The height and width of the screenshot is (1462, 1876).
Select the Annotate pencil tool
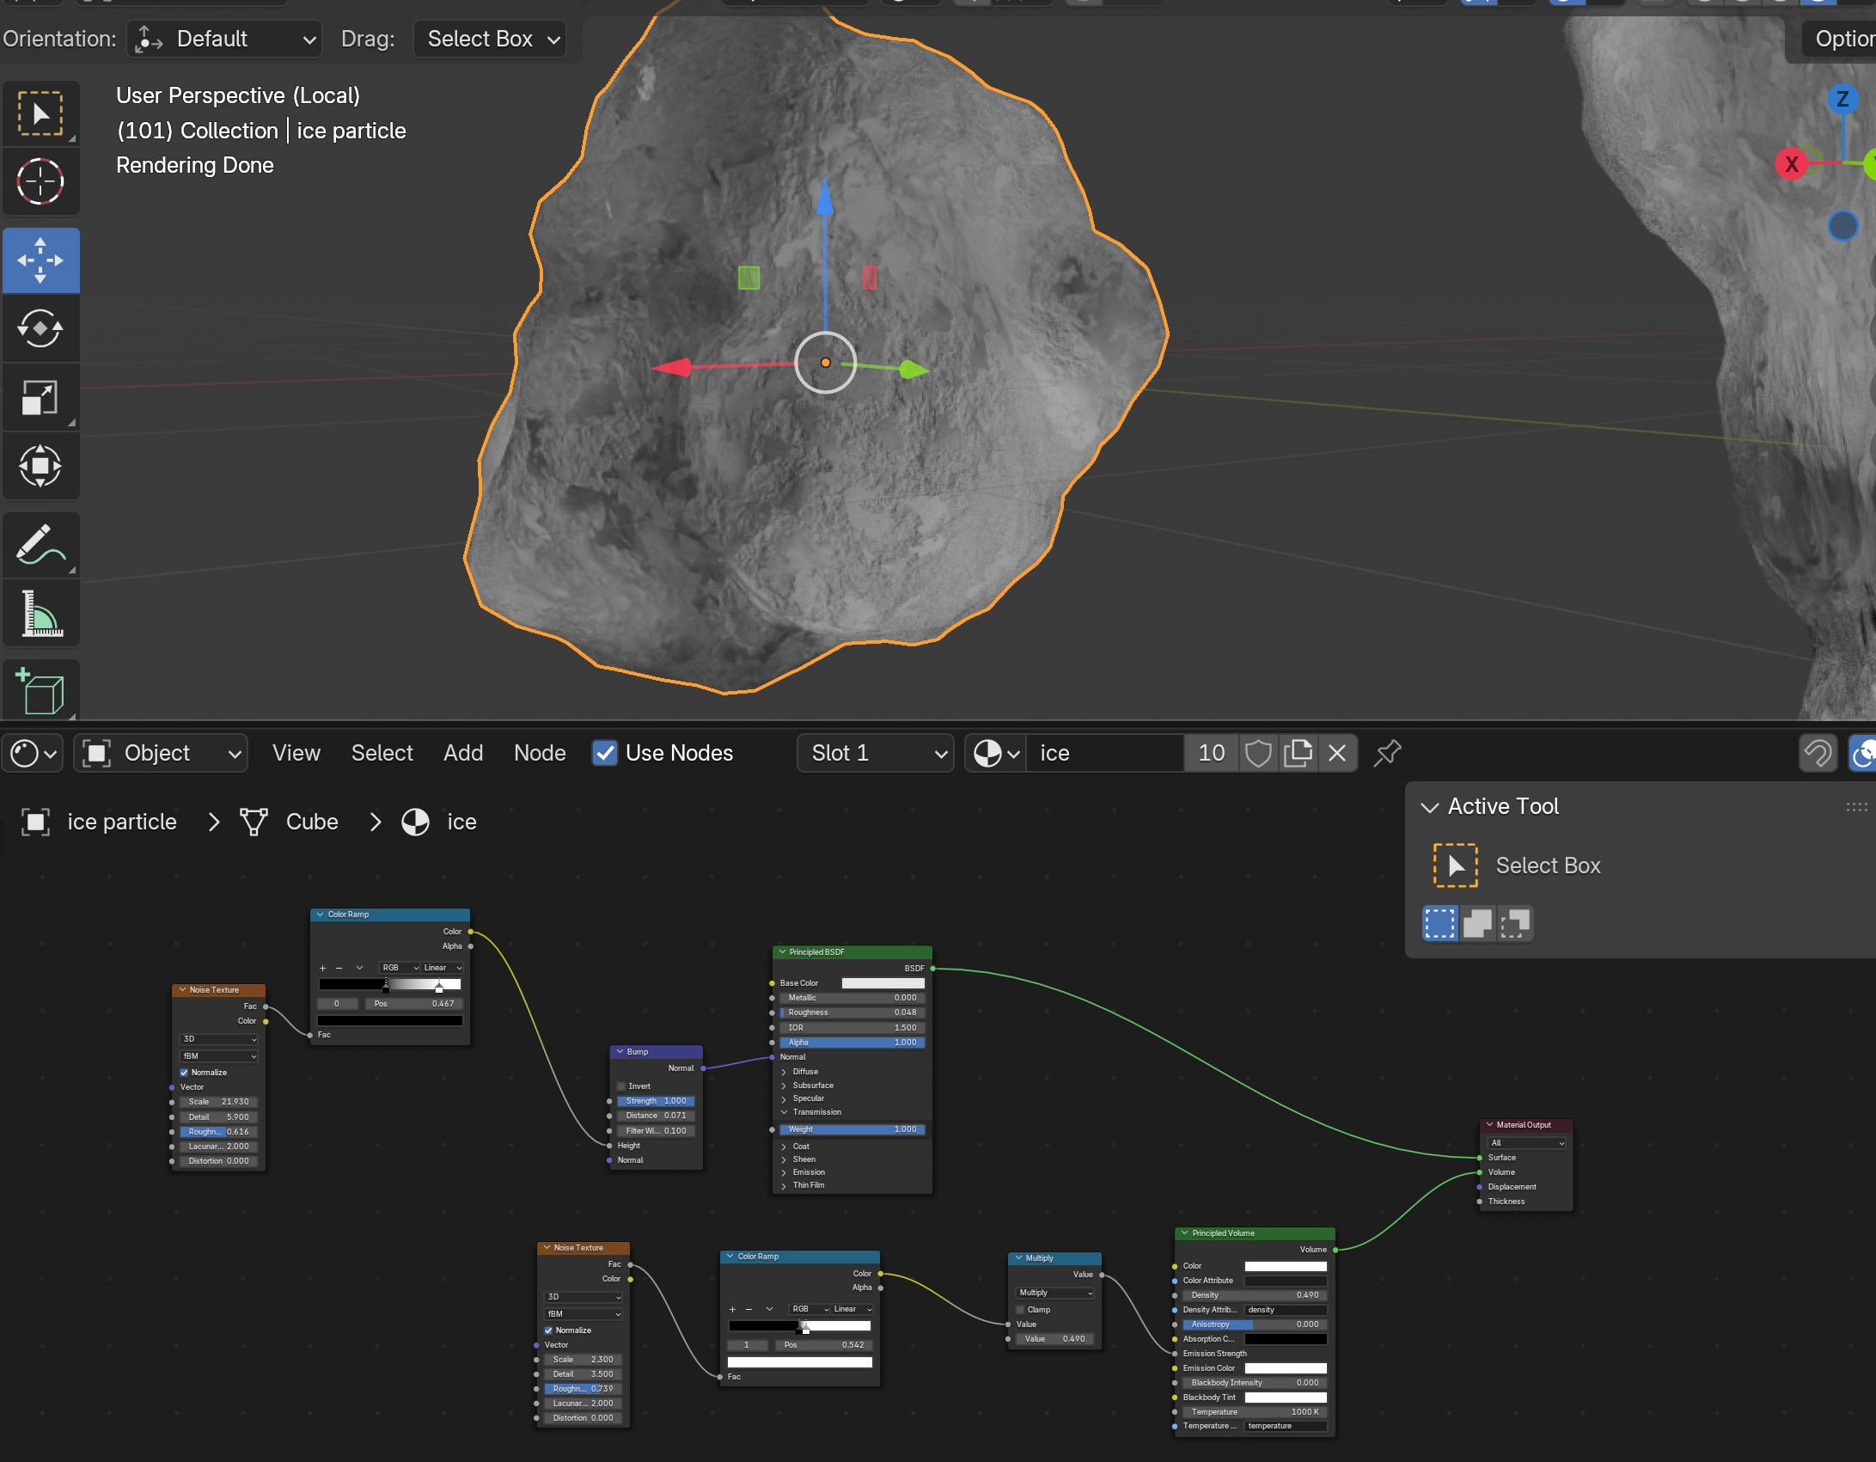coord(40,545)
